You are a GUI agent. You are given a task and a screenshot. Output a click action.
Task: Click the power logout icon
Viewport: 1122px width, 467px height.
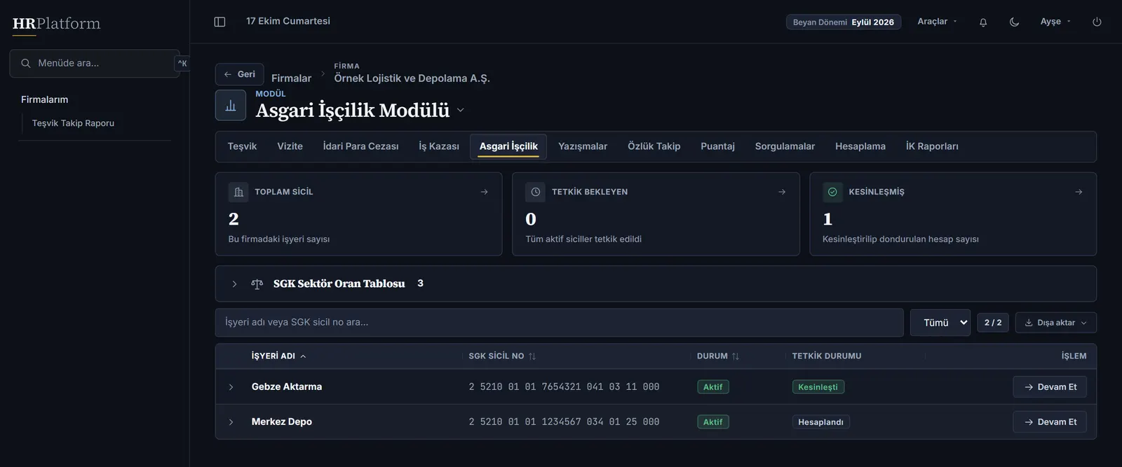click(1097, 22)
